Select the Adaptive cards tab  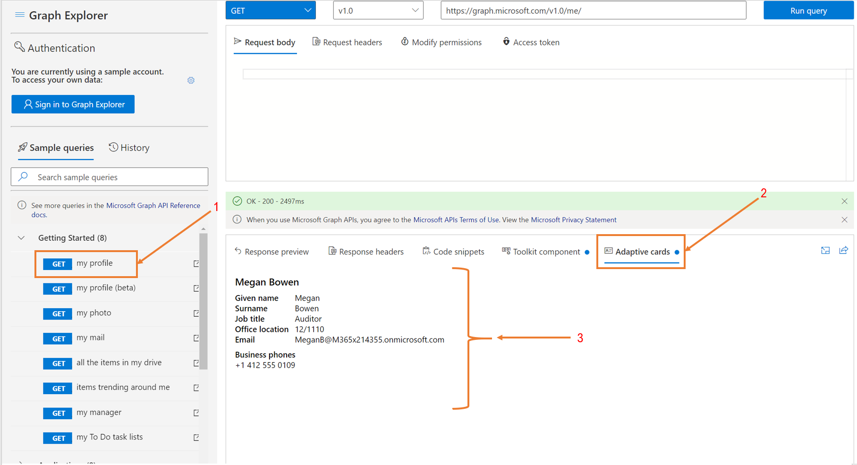641,252
